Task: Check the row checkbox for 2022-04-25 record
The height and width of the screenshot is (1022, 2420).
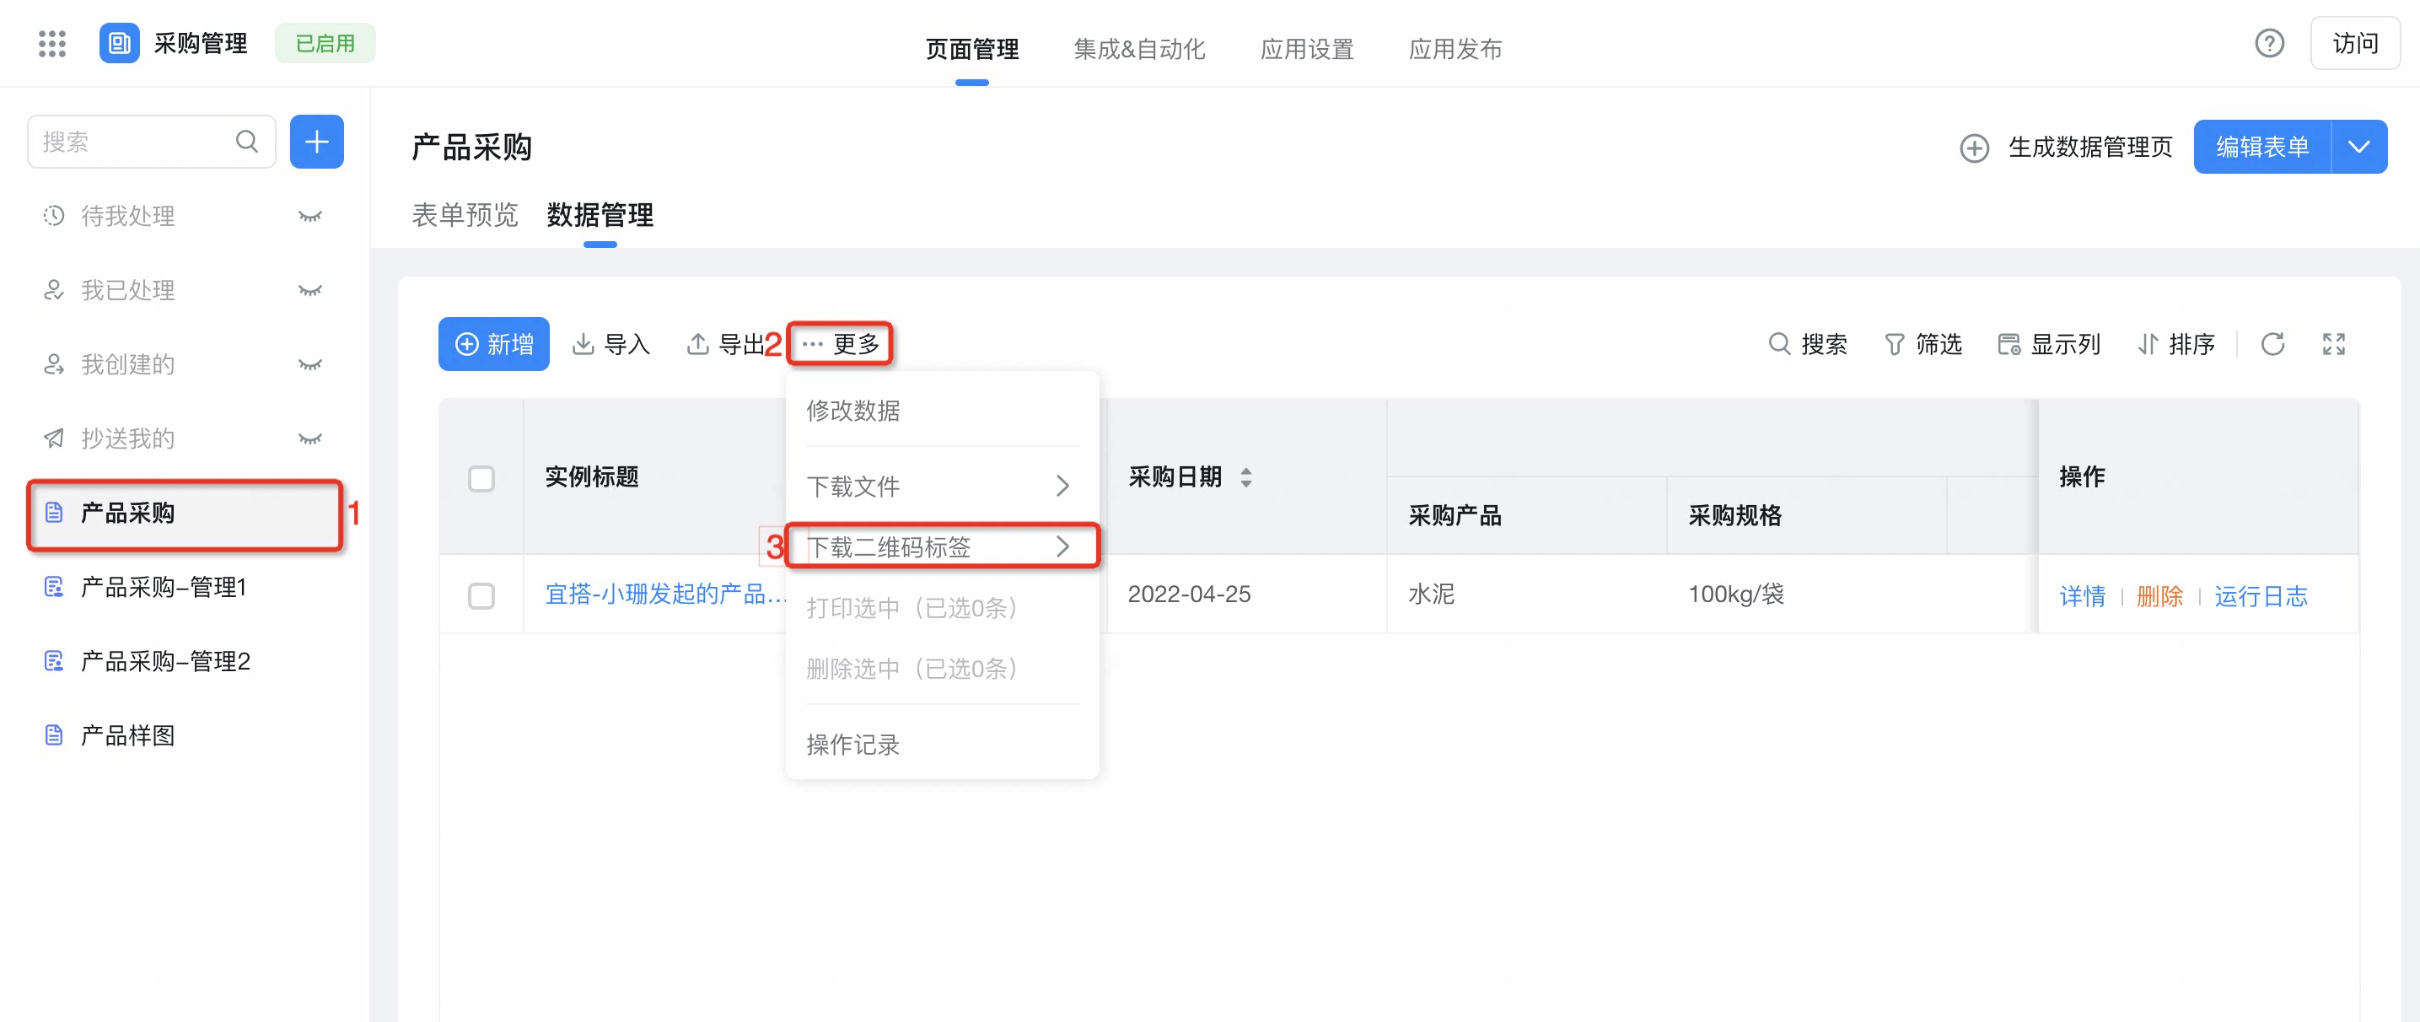Action: pos(481,595)
